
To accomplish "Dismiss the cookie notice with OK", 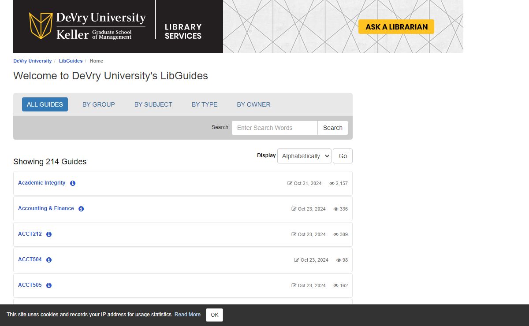I will [x=214, y=315].
